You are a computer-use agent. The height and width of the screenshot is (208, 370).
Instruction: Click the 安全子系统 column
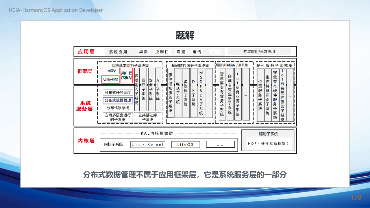(151, 89)
